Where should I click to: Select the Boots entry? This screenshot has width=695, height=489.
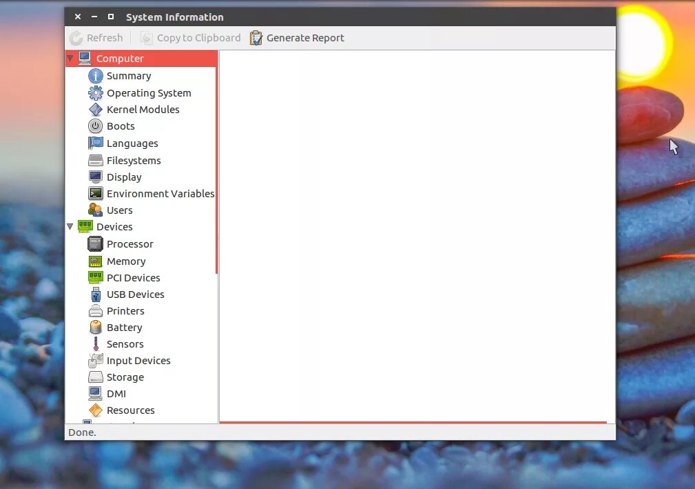[x=121, y=126]
